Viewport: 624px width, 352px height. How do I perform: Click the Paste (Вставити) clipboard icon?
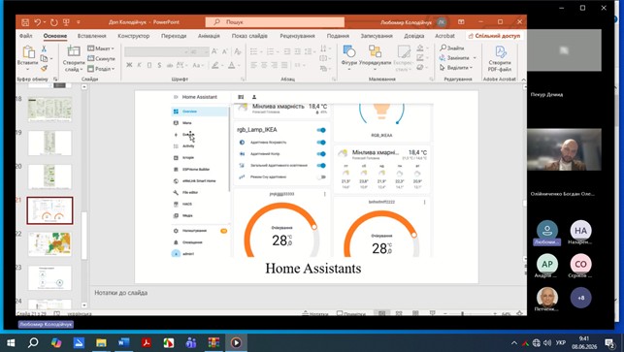28,51
